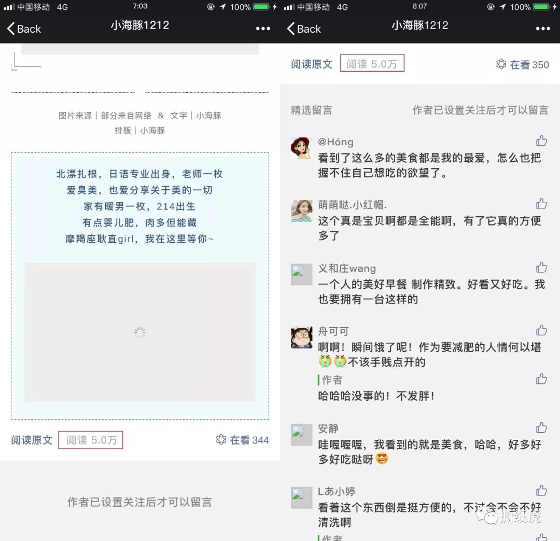Like 安静's 美食 comment
Image resolution: width=560 pixels, height=541 pixels.
tap(541, 427)
